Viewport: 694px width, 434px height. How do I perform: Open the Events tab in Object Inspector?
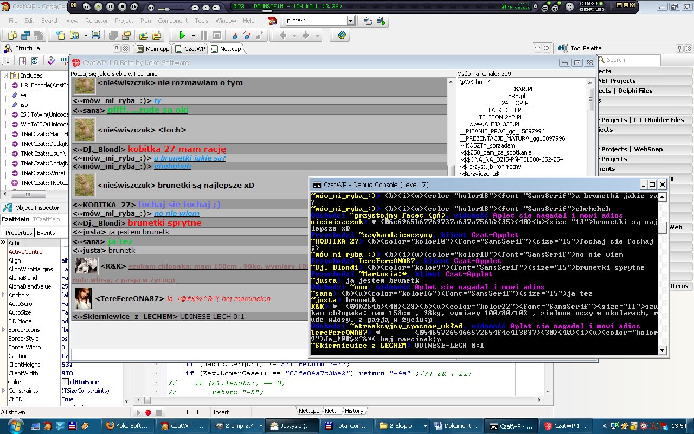coord(46,233)
